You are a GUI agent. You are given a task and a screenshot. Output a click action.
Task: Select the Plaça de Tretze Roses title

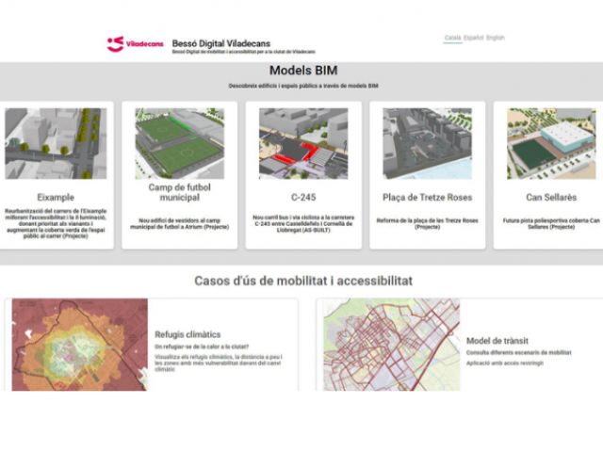[427, 197]
